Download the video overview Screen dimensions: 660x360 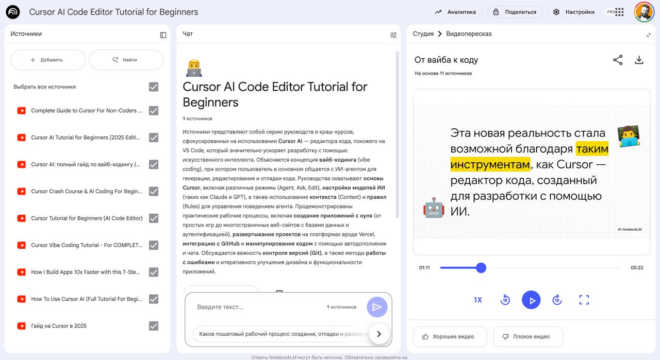click(639, 60)
